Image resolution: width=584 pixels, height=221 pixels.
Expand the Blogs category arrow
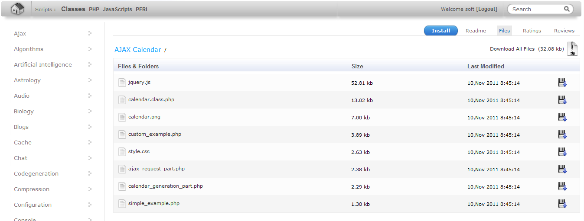click(90, 127)
